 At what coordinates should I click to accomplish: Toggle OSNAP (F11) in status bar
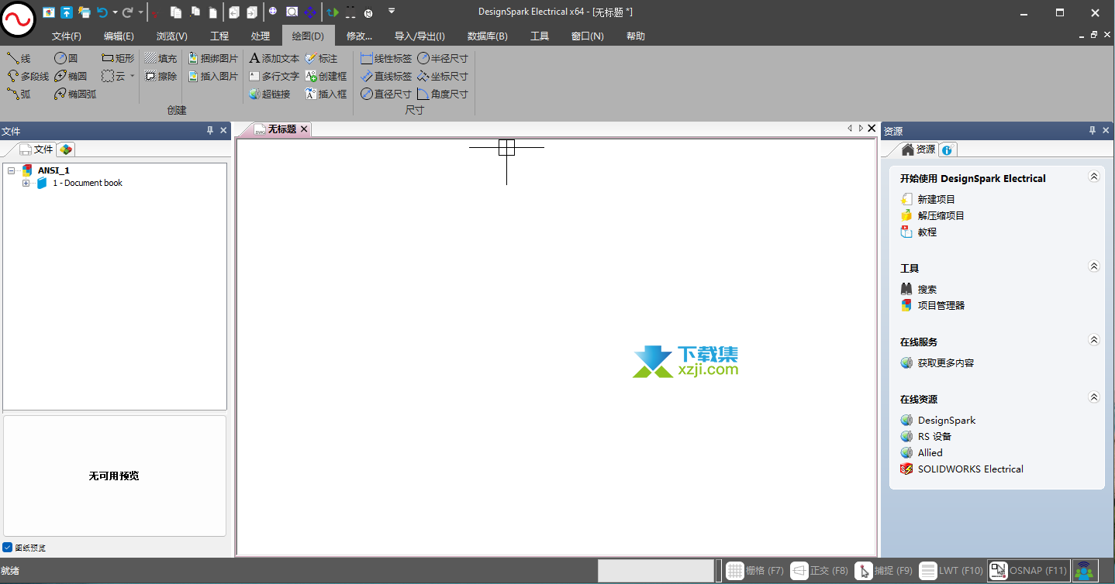(x=1029, y=571)
